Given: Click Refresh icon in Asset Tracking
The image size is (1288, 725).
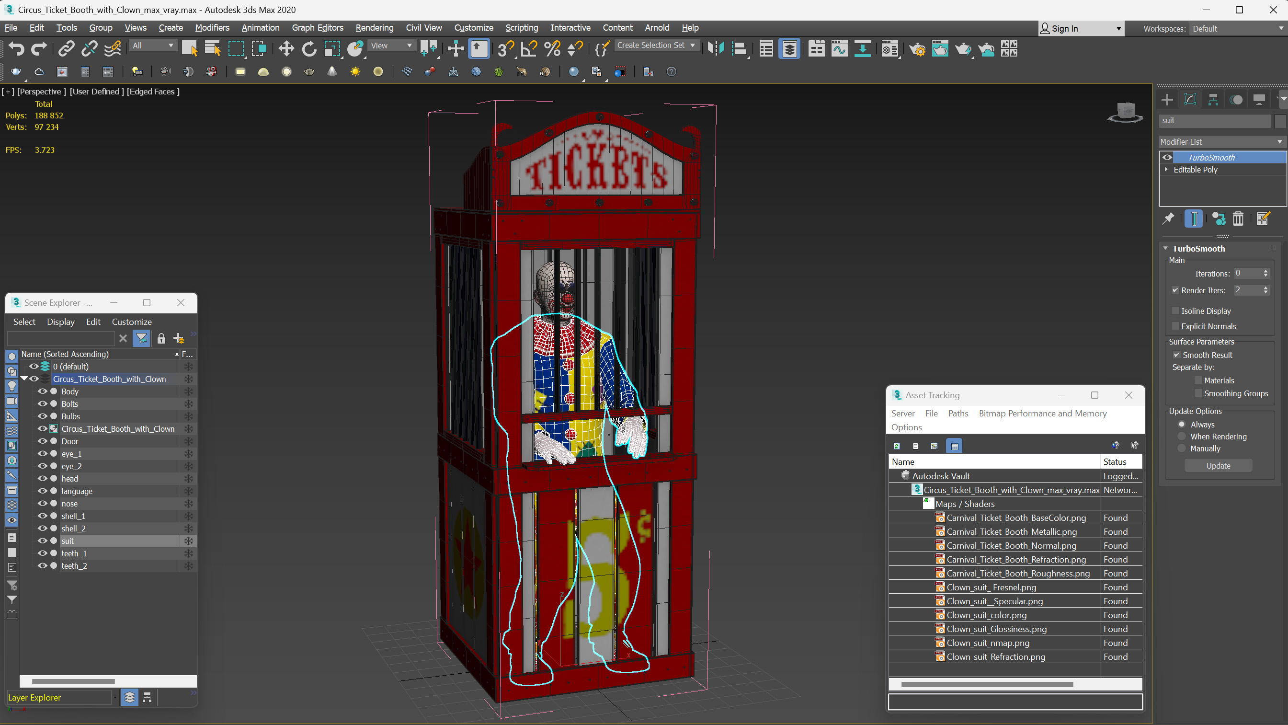Looking at the screenshot, I should tap(897, 446).
